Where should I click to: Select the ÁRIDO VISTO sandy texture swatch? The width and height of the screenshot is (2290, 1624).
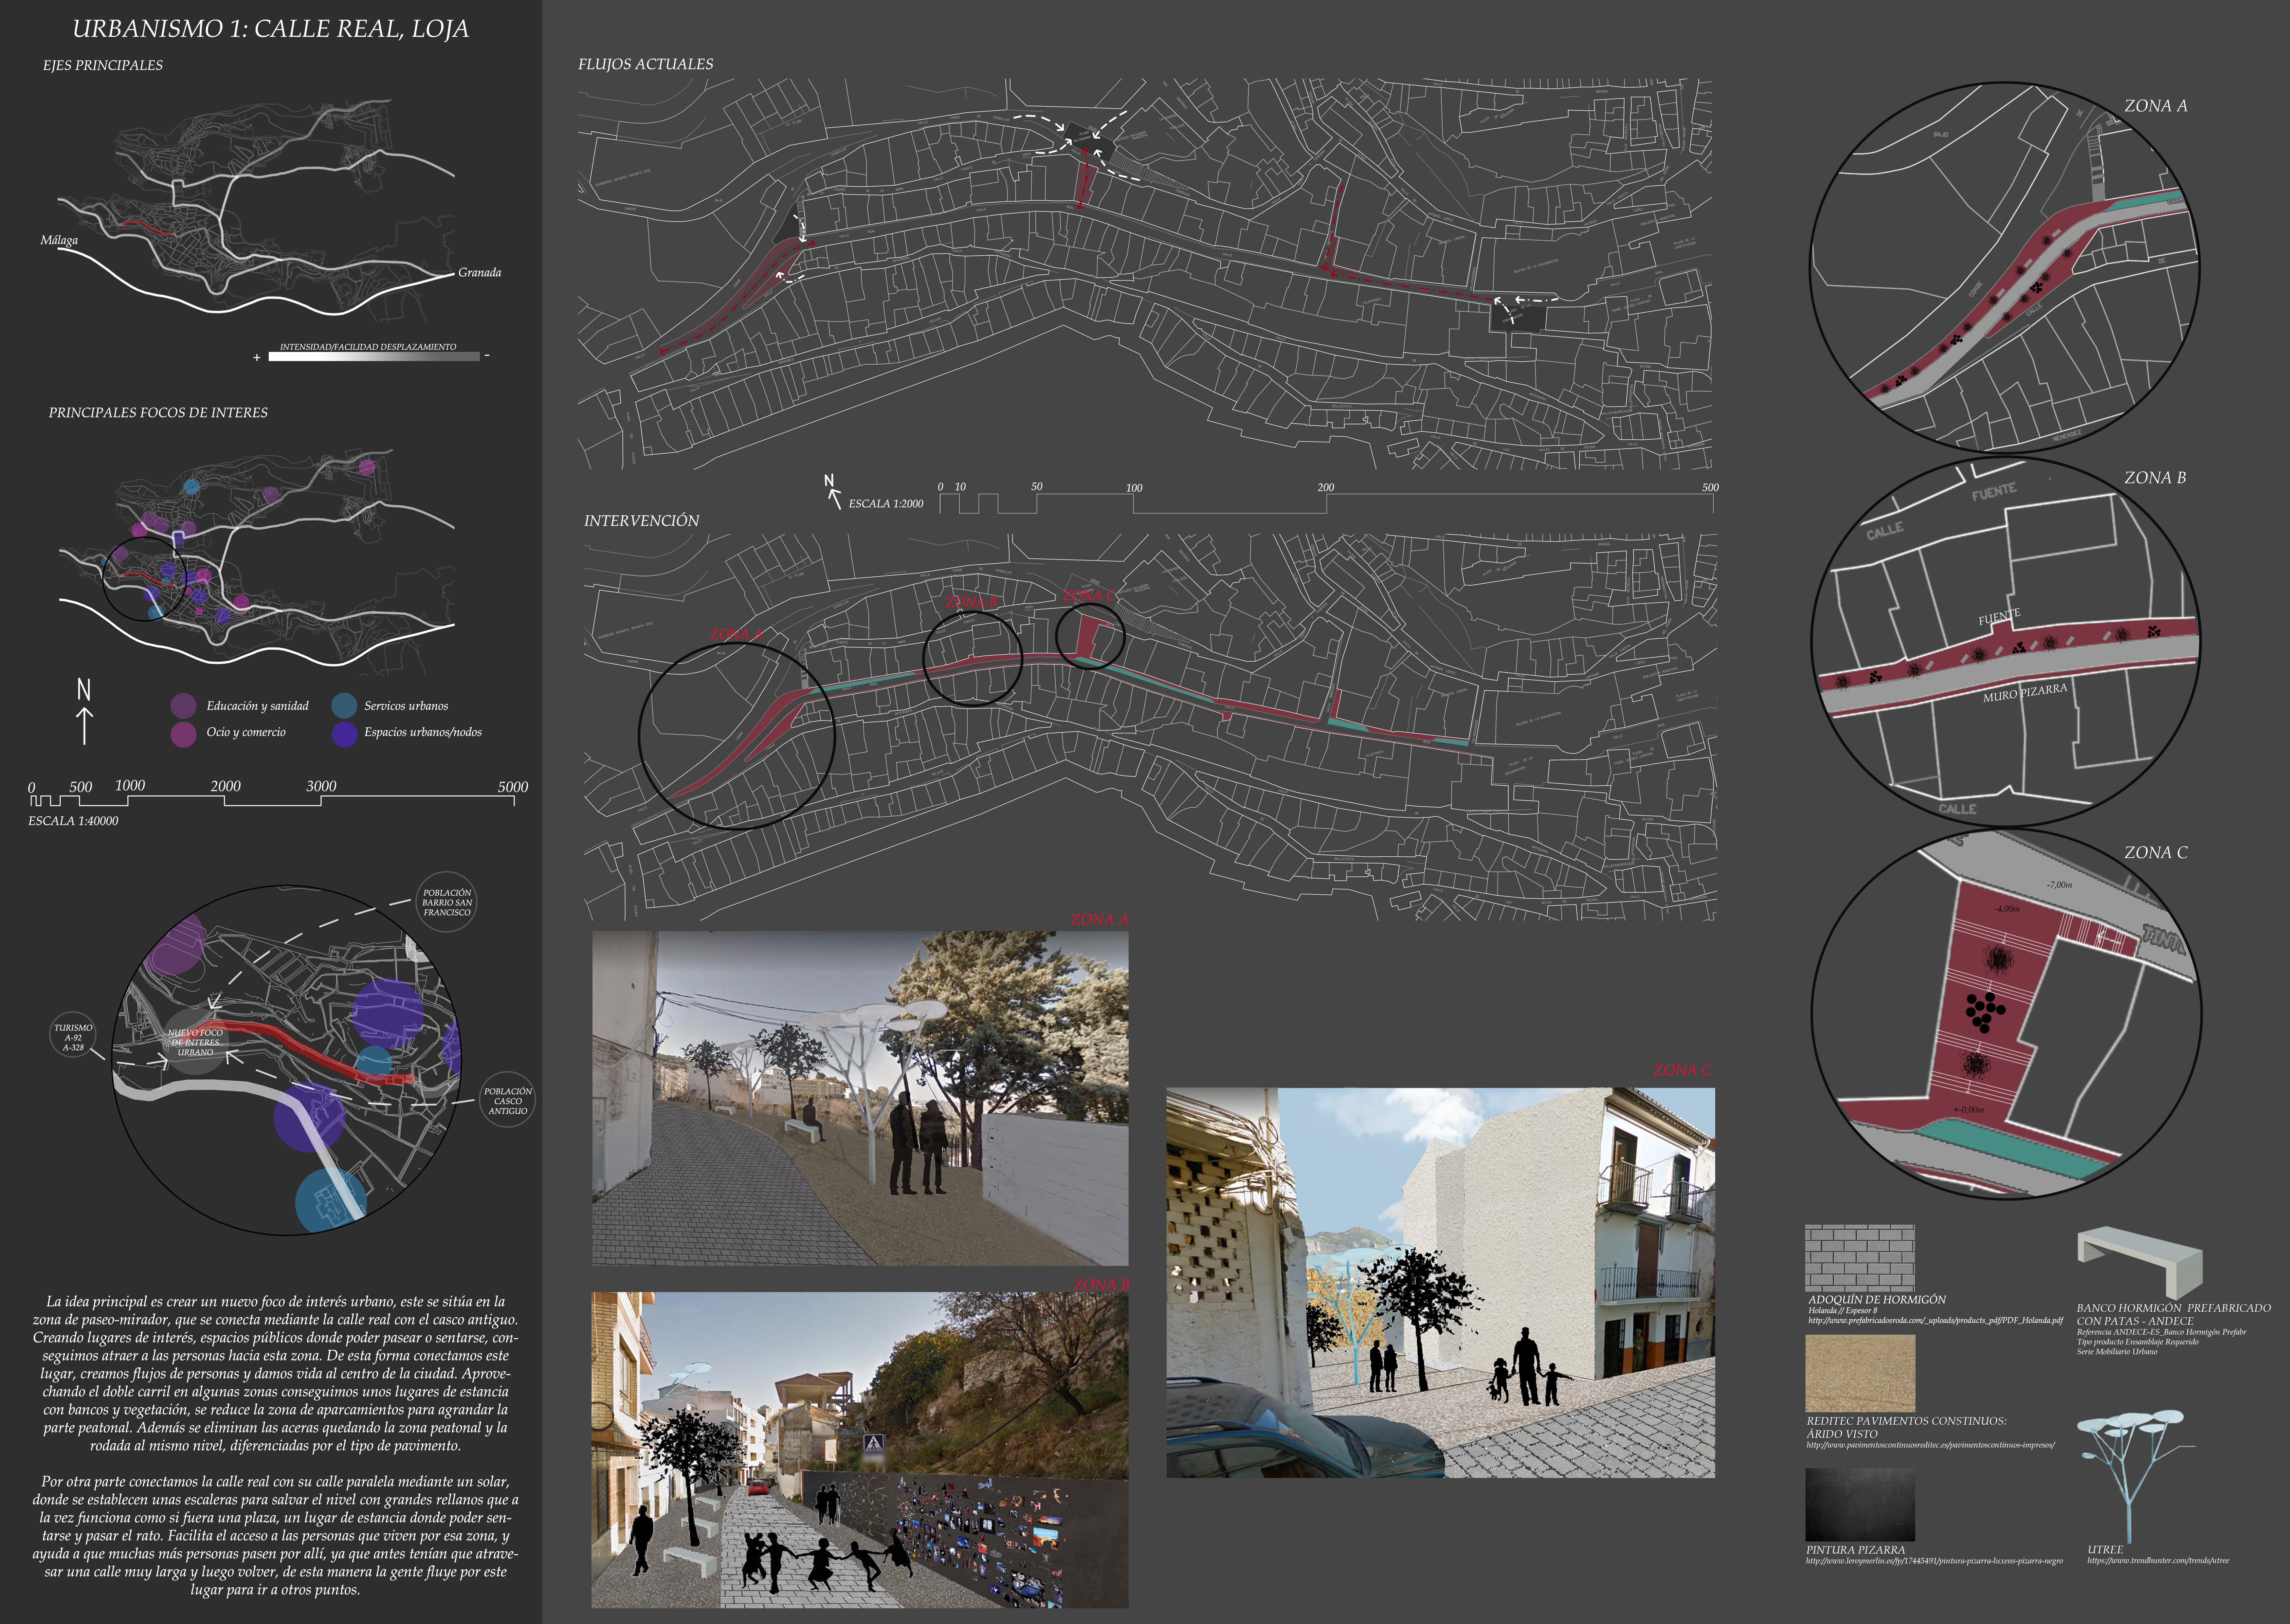click(x=1860, y=1373)
